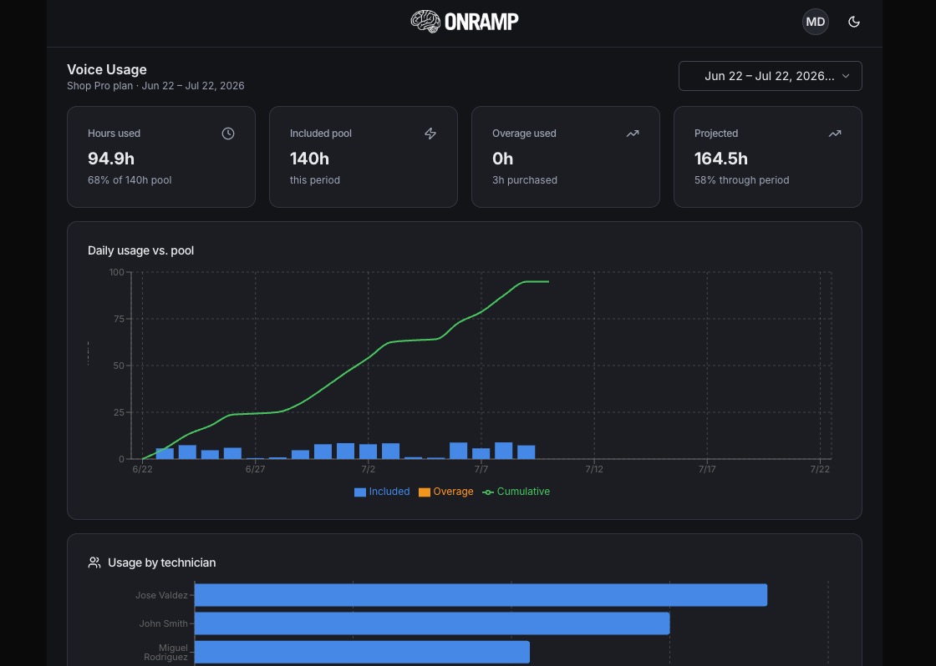
Task: Open the MD user avatar menu
Action: pos(815,22)
